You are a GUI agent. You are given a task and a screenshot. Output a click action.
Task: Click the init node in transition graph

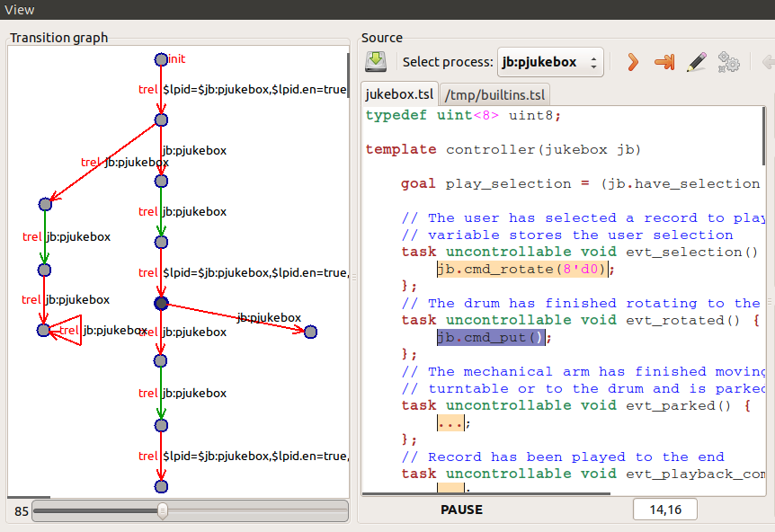(161, 59)
